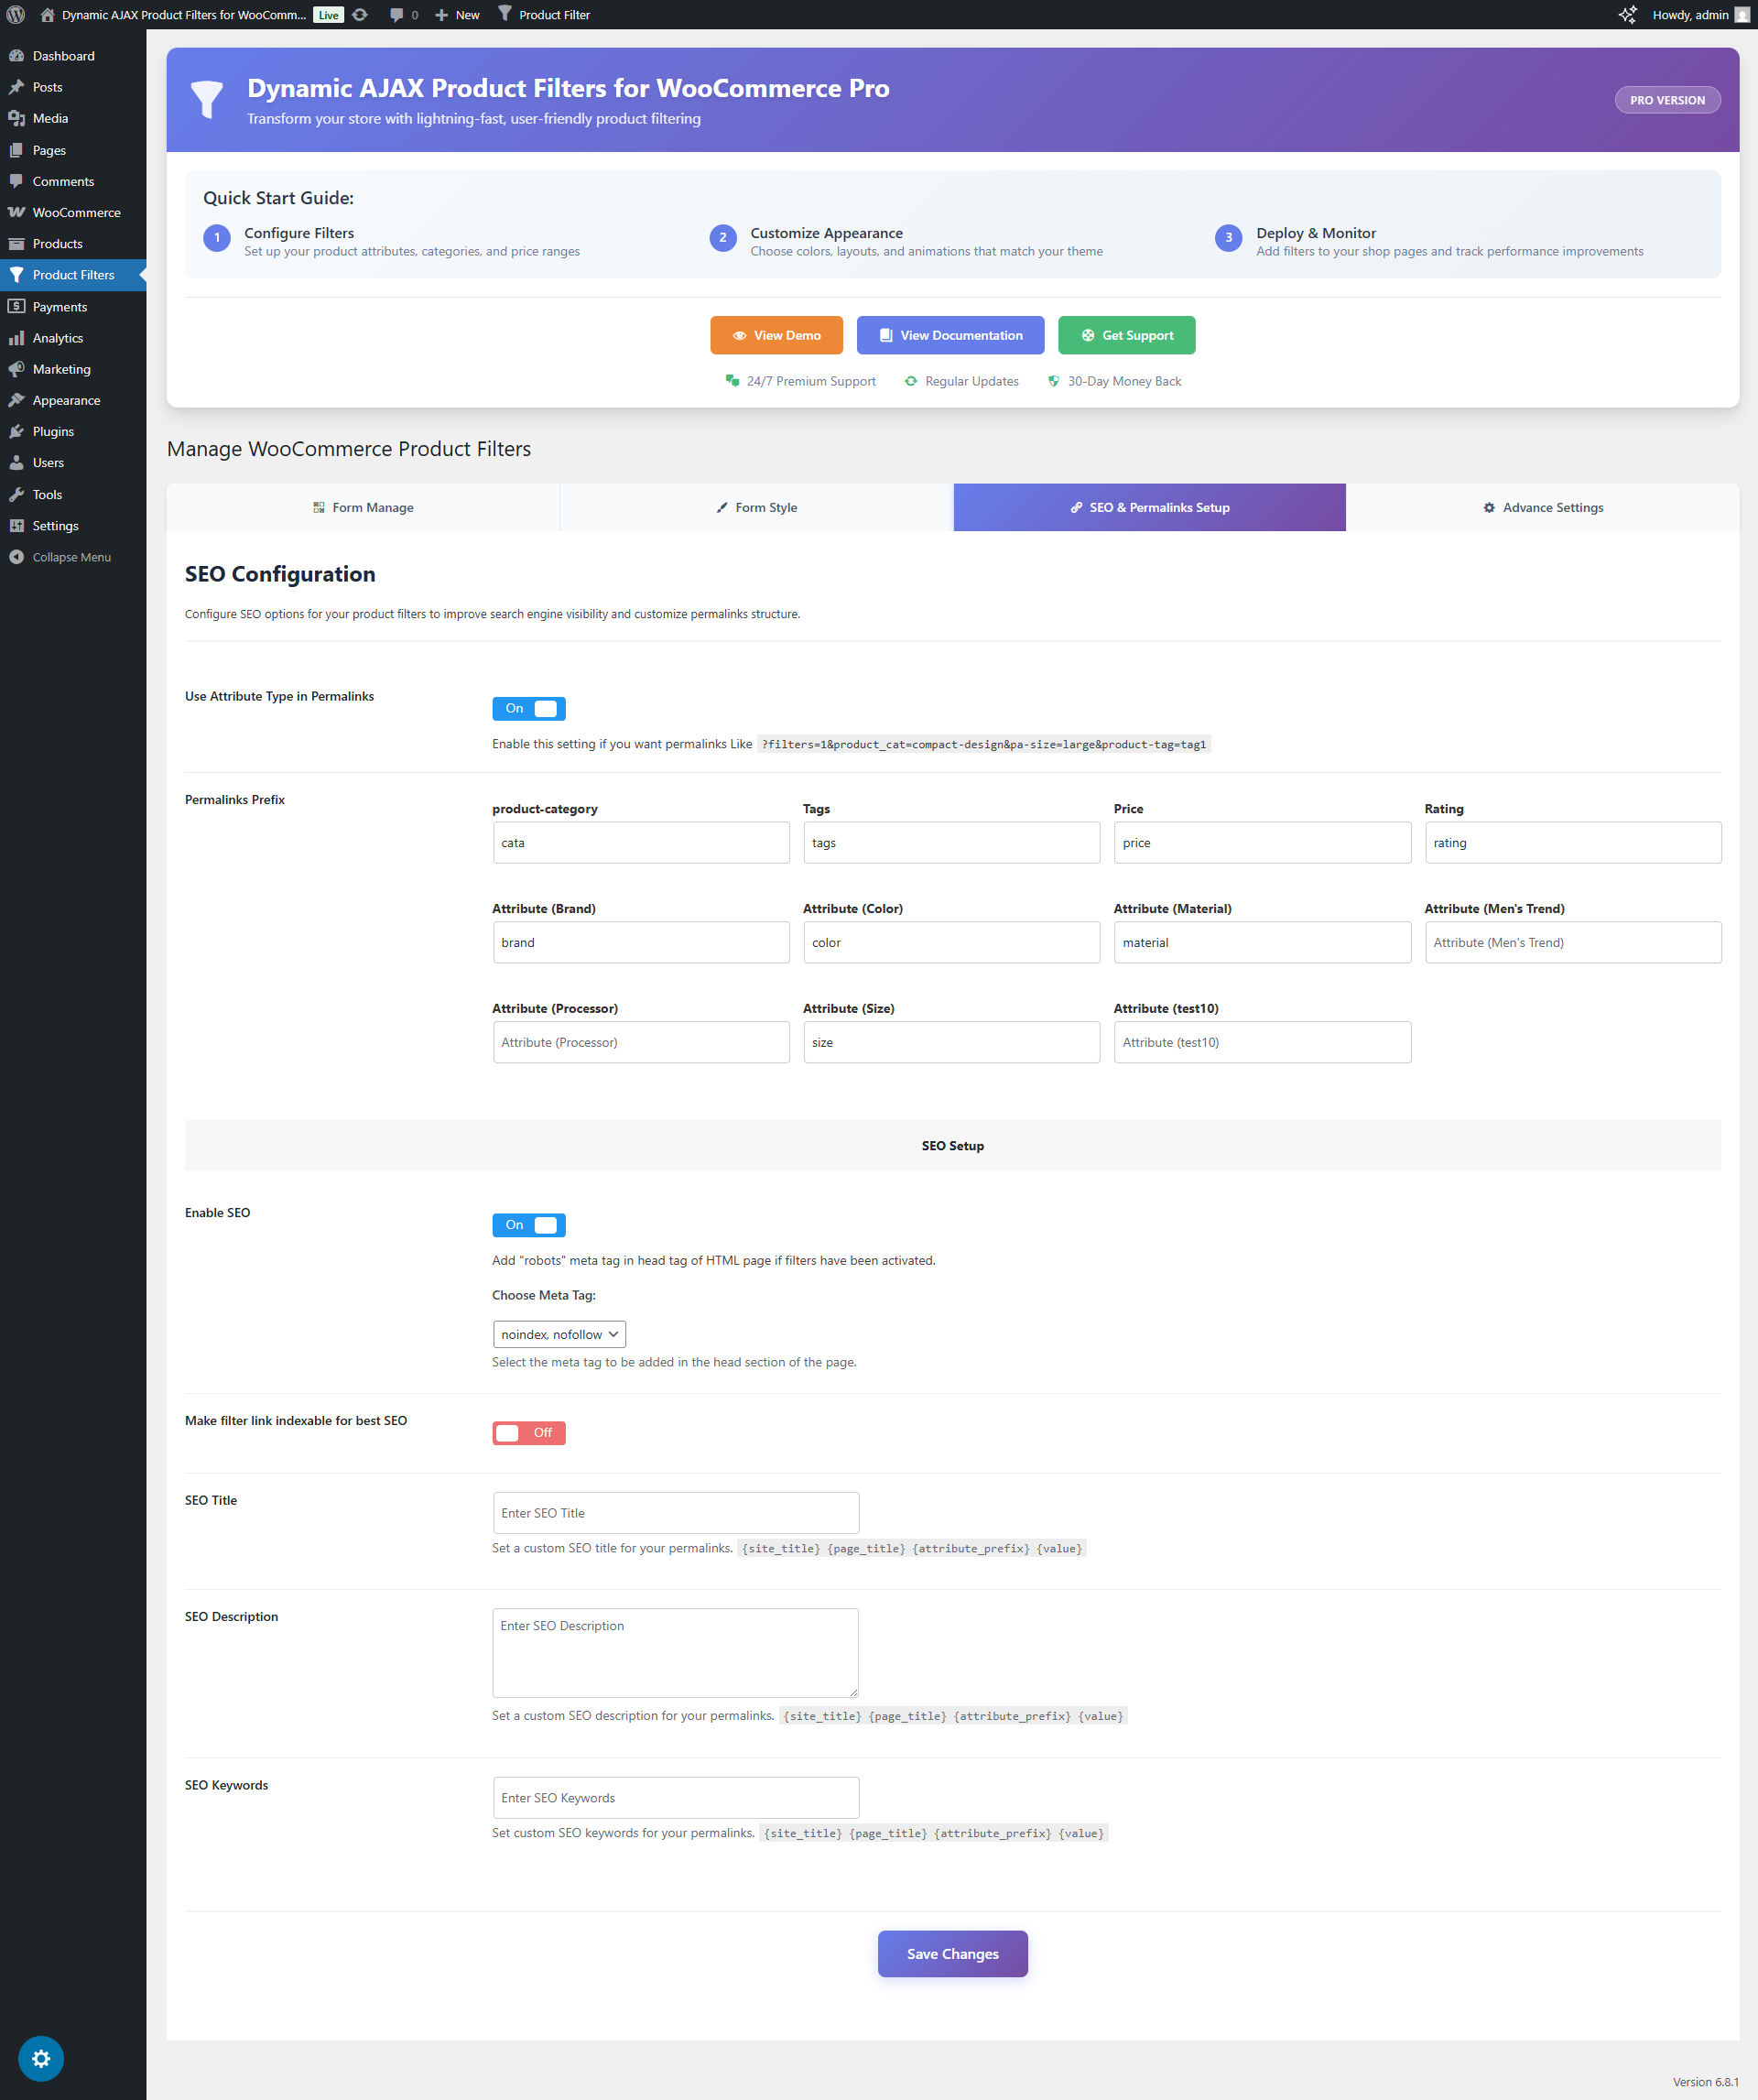Toggle Use Attribute Type in Permalinks switch

(x=529, y=709)
